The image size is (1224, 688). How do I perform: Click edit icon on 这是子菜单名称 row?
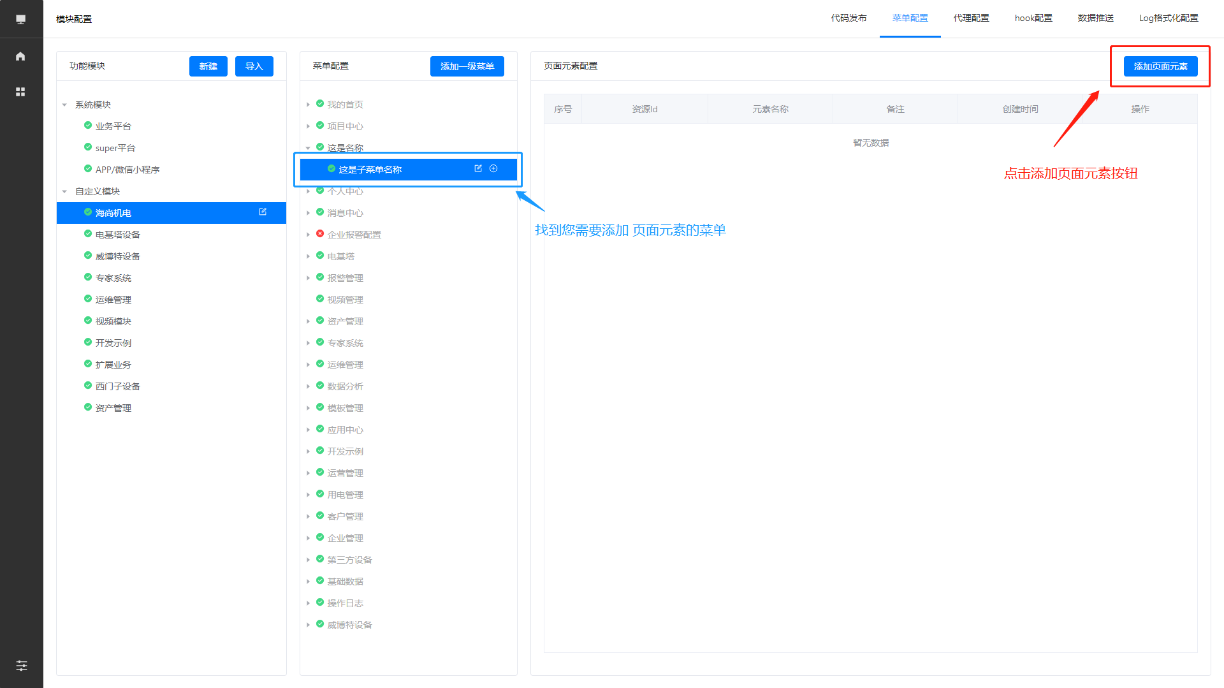478,168
